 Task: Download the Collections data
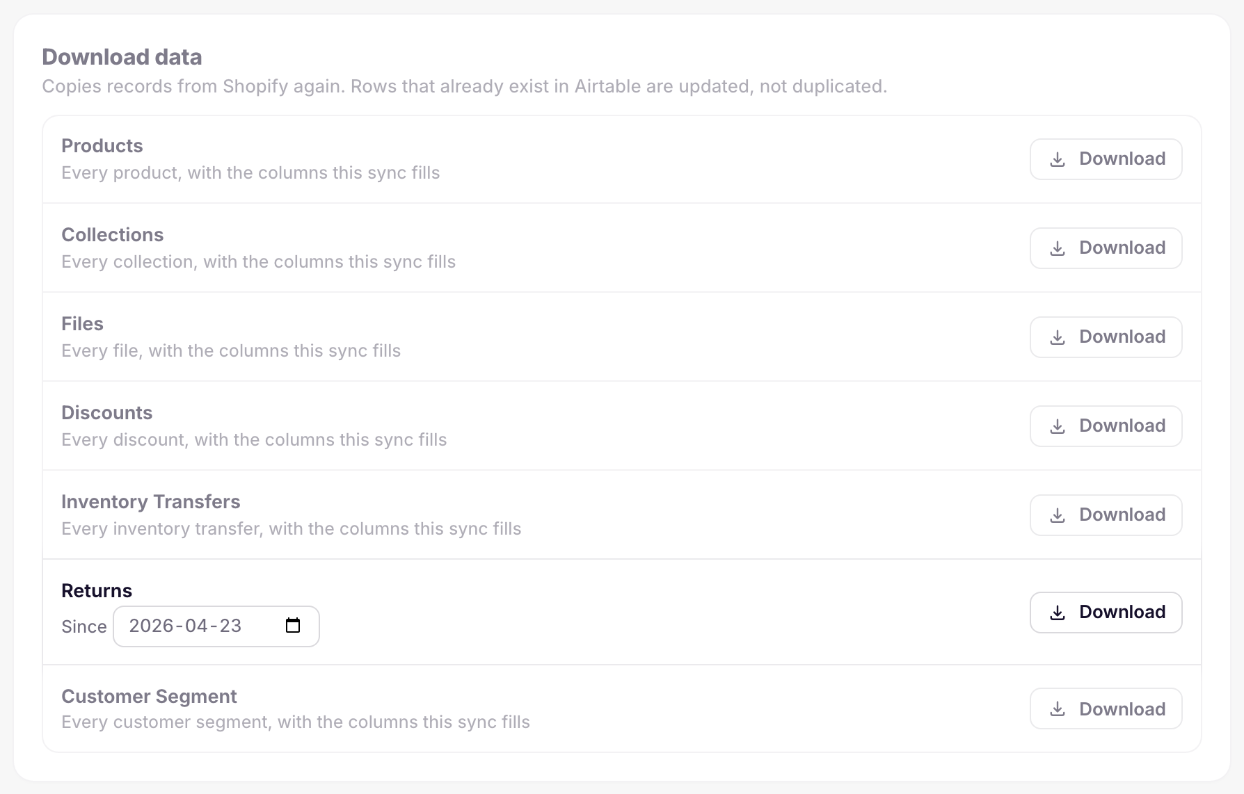point(1106,248)
